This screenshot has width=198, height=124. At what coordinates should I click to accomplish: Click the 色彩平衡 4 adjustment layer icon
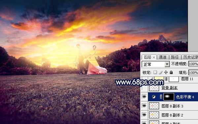coord(153,97)
